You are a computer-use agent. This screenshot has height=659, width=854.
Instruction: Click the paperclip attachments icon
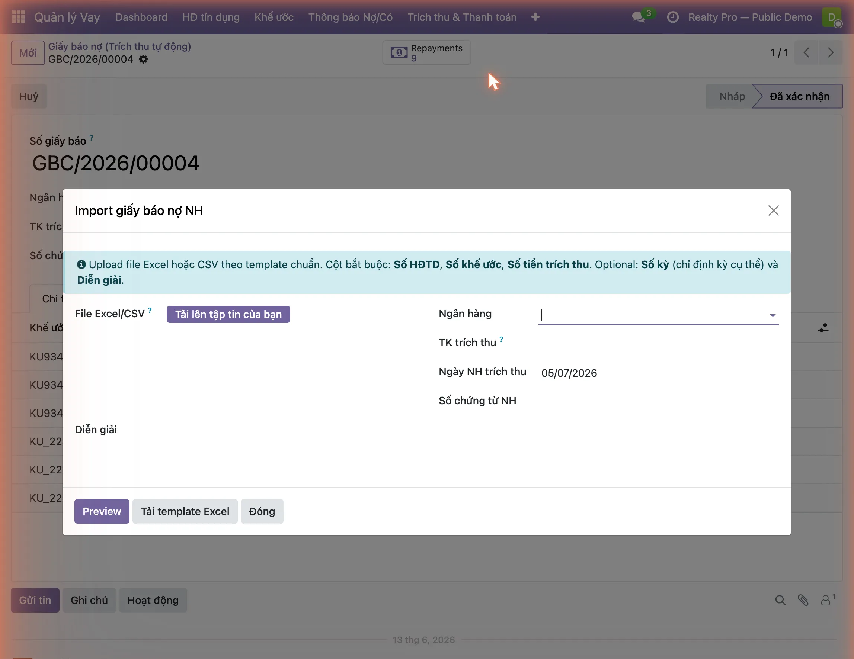click(803, 600)
